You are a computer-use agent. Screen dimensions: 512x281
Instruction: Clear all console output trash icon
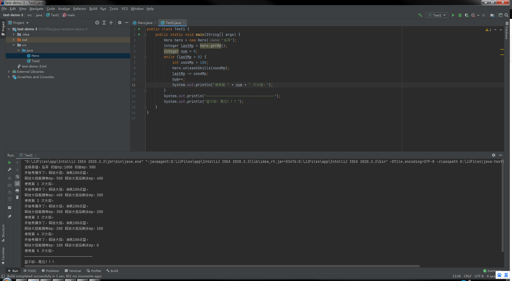(x=17, y=197)
